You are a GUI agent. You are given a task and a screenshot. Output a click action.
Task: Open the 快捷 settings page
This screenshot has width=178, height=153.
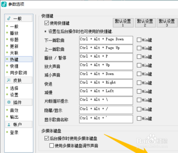tap(14, 66)
